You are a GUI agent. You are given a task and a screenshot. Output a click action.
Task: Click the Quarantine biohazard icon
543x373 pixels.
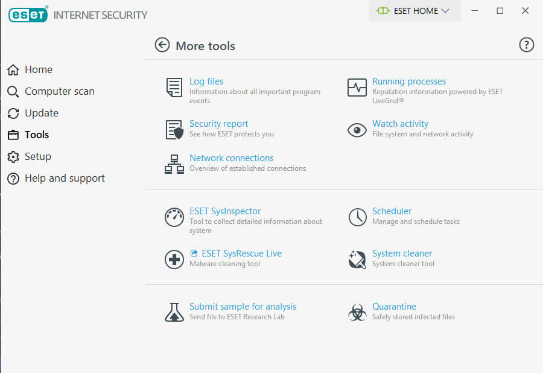click(357, 313)
